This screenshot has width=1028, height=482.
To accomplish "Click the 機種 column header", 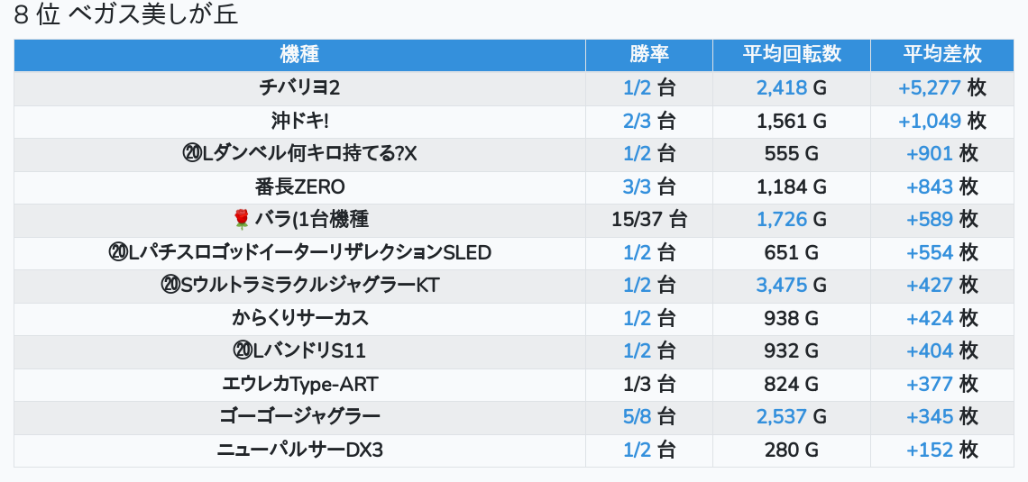I will coord(299,54).
